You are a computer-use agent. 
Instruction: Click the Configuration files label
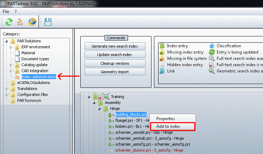[x=33, y=94]
